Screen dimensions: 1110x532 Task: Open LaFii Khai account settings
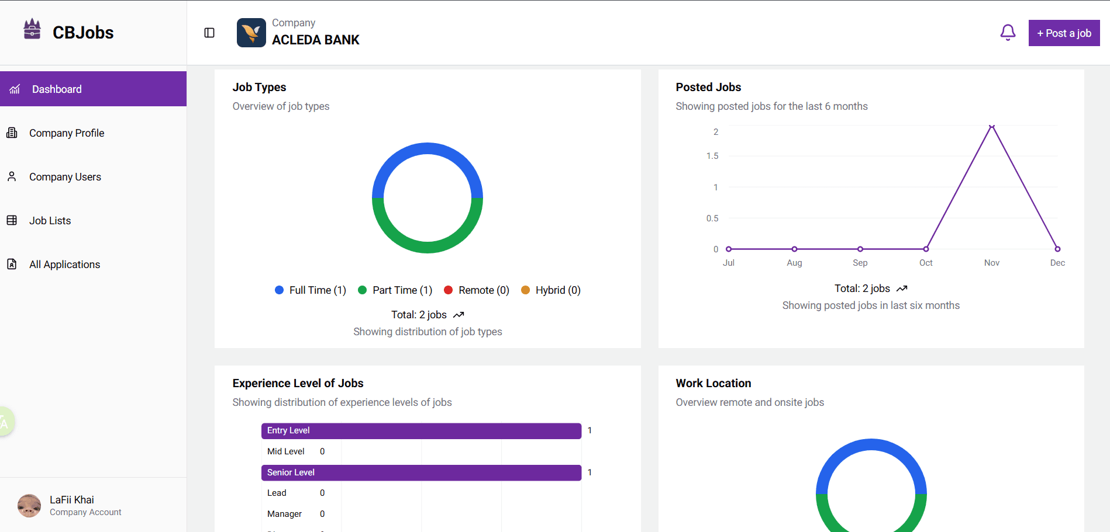tap(71, 505)
